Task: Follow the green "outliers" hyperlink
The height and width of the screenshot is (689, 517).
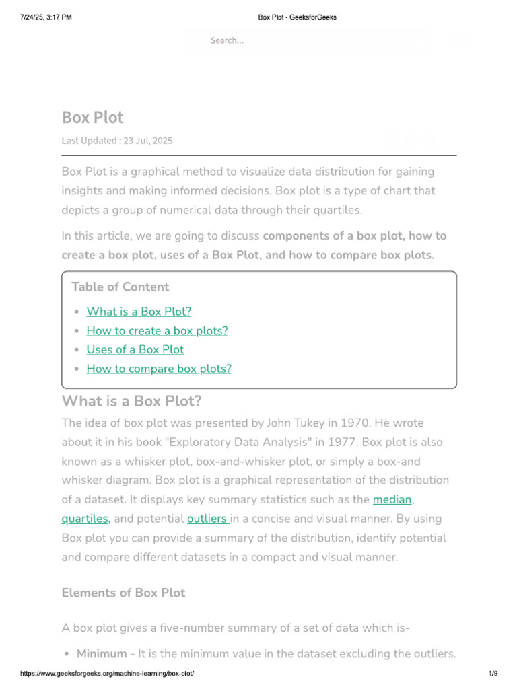Action: pyautogui.click(x=207, y=519)
